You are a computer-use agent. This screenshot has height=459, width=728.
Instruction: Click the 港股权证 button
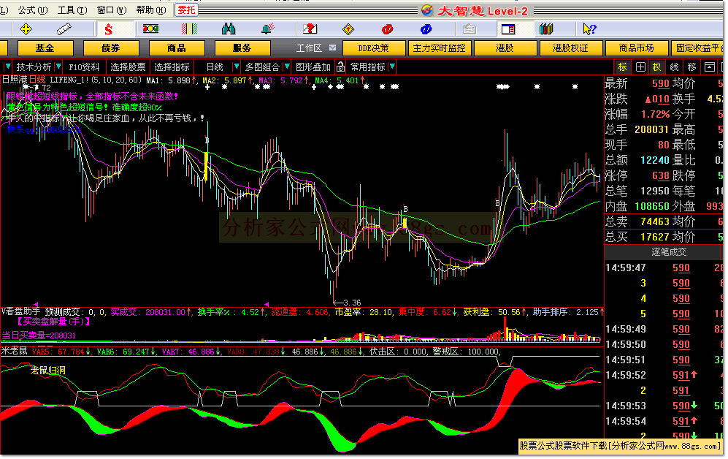coord(570,48)
